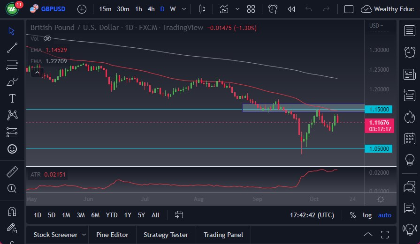Switch to the Strategy Tester tab
This screenshot has width=420, height=244.
pos(166,235)
